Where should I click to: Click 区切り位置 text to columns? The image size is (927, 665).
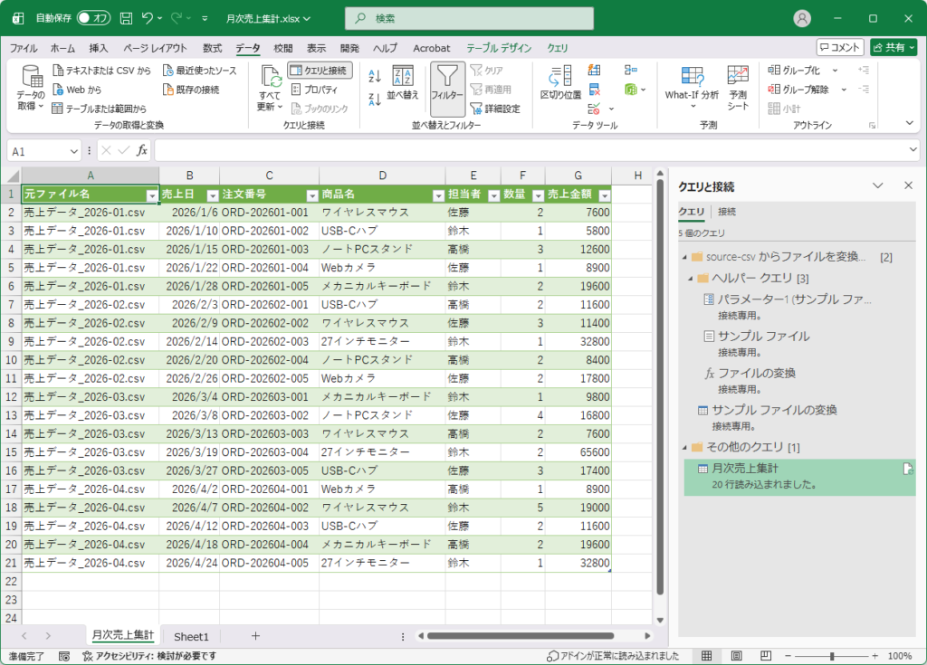click(x=560, y=82)
